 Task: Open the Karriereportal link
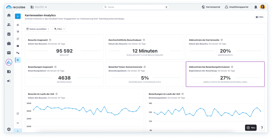[x=211, y=7]
